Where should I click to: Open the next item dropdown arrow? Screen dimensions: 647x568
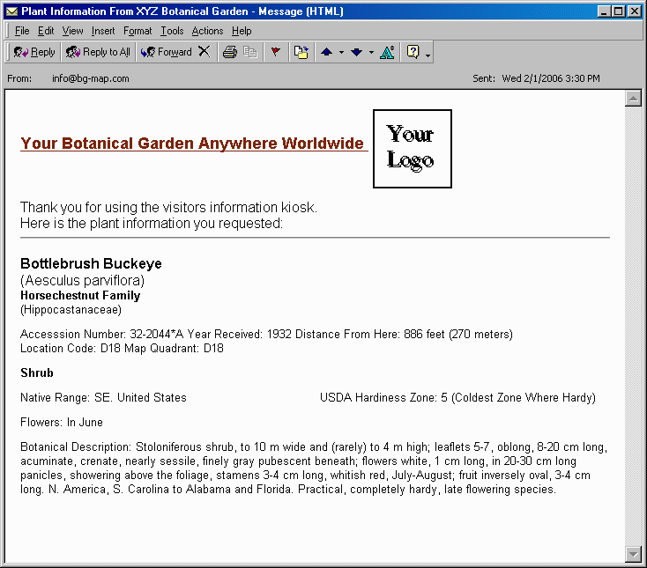coord(371,52)
